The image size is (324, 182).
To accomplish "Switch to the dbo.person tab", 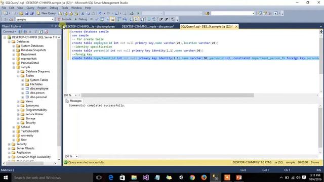I will tap(148, 27).
